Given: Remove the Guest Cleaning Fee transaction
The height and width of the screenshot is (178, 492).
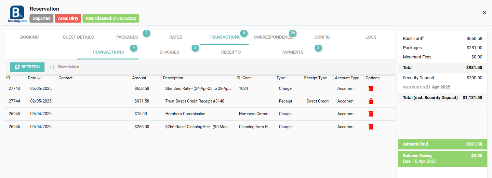Looking at the screenshot, I should click(x=371, y=127).
